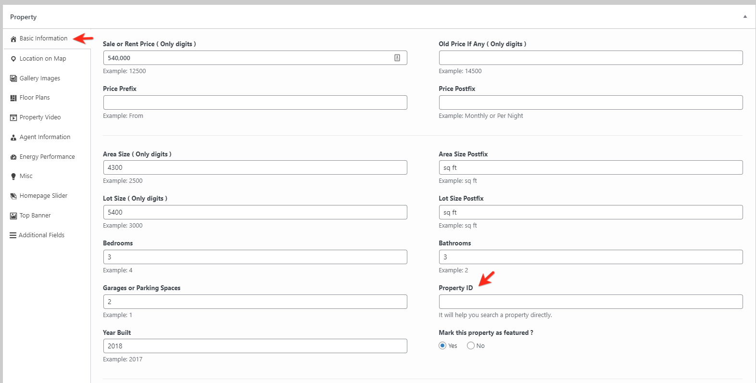Screen dimensions: 756x383
Task: Open the Property Video tab
Action: click(x=47, y=117)
